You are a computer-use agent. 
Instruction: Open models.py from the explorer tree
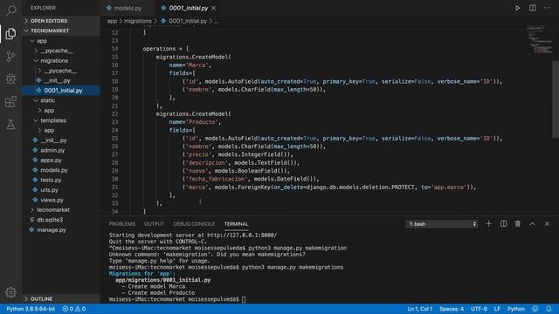click(61, 170)
